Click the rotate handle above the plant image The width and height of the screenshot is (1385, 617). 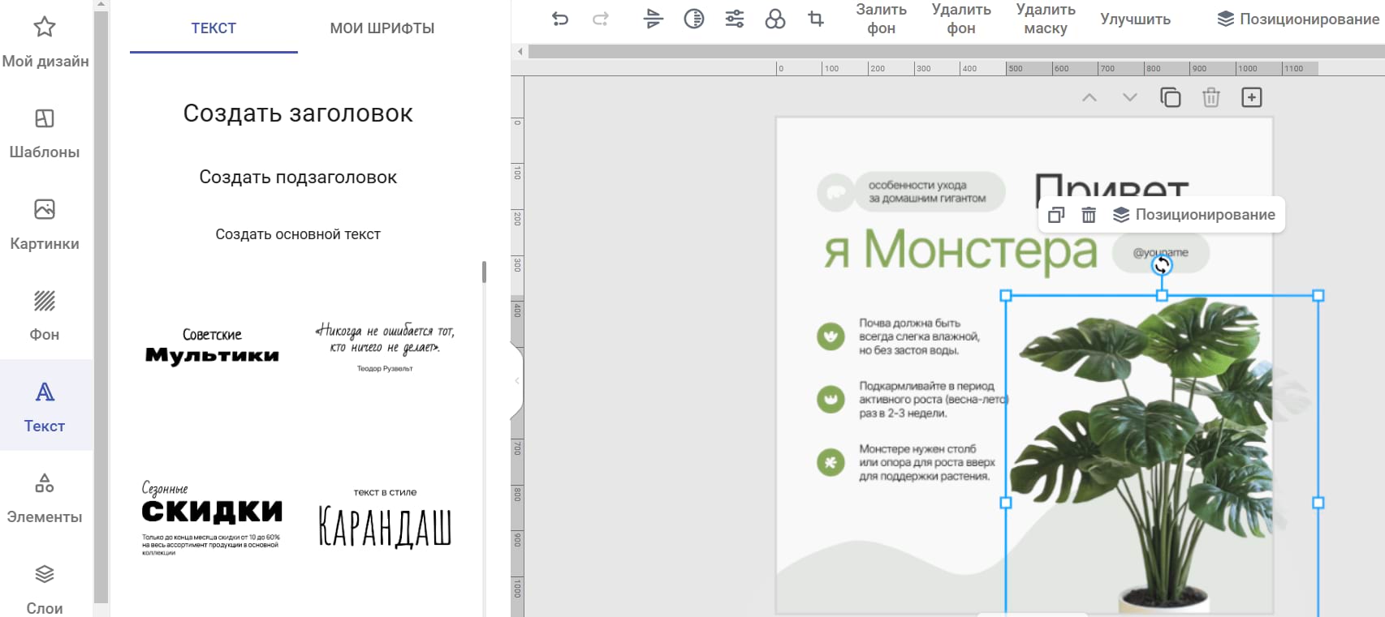click(1162, 265)
